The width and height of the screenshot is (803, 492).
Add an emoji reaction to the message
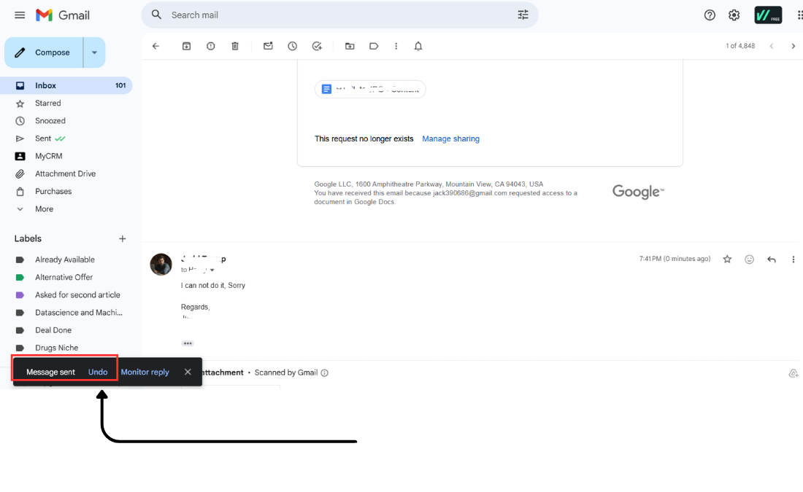pos(749,259)
